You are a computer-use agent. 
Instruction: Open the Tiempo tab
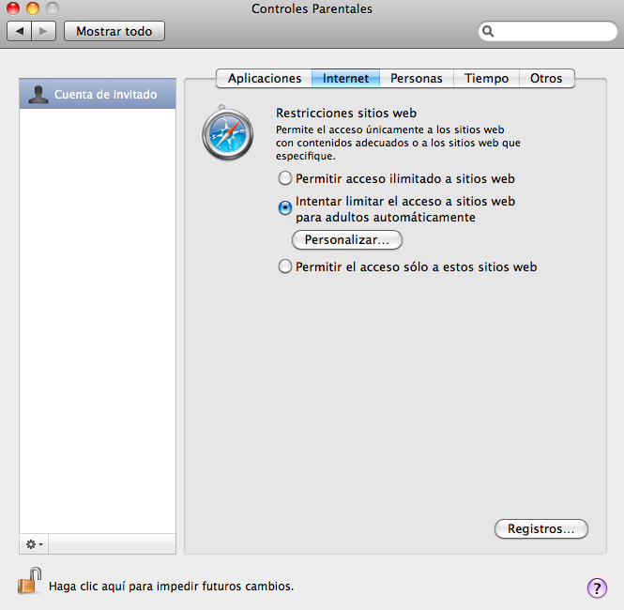(486, 79)
